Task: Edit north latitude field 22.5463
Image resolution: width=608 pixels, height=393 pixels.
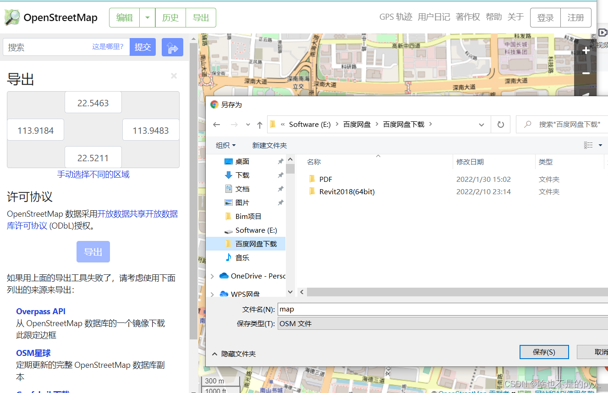Action: pyautogui.click(x=93, y=103)
